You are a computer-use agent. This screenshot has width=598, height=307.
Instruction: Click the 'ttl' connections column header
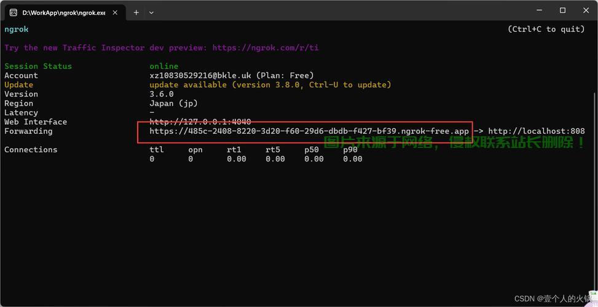pyautogui.click(x=157, y=150)
